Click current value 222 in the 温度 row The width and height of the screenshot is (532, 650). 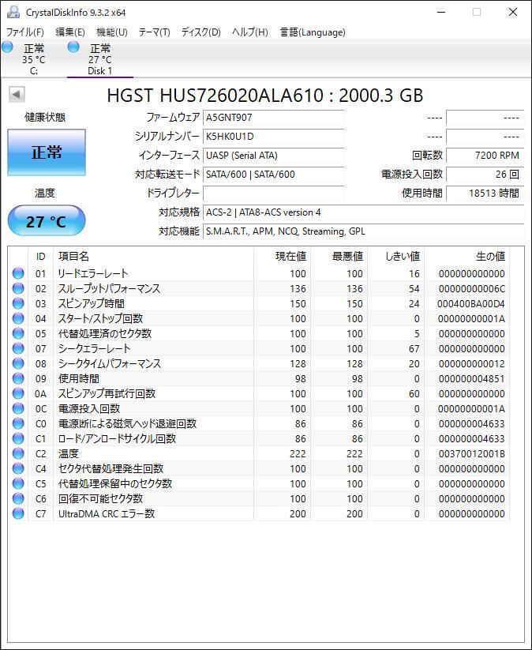(x=298, y=454)
